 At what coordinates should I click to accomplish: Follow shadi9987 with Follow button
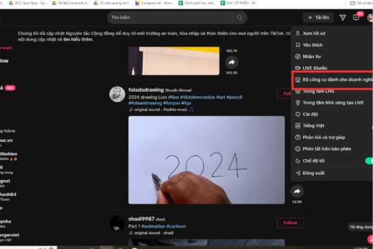(290, 223)
